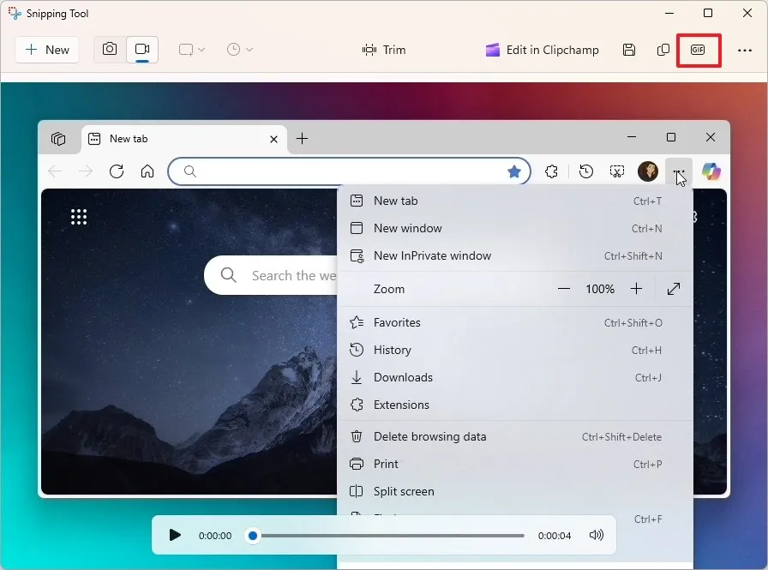Open Edit in Clipchamp
Viewport: 768px width, 570px height.
542,50
